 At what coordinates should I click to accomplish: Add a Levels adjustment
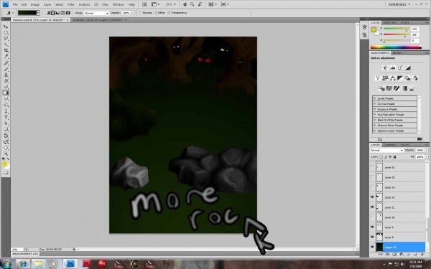[392, 68]
